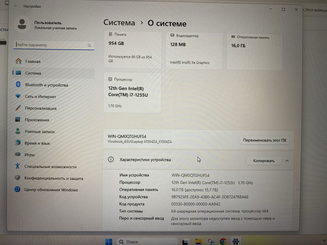Screen dimensions: 327x245
Task: Click the Тип системы 64-разрядная value
Action: tap(220, 211)
